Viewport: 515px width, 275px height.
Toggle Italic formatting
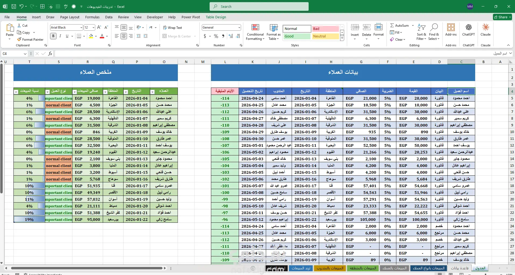[60, 36]
